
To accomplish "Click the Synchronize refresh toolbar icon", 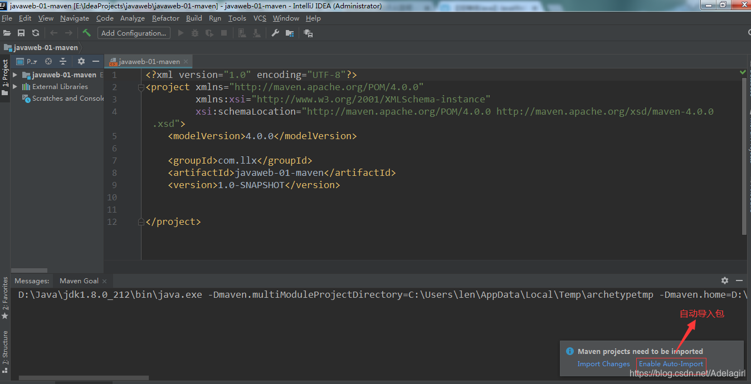I will (x=36, y=33).
